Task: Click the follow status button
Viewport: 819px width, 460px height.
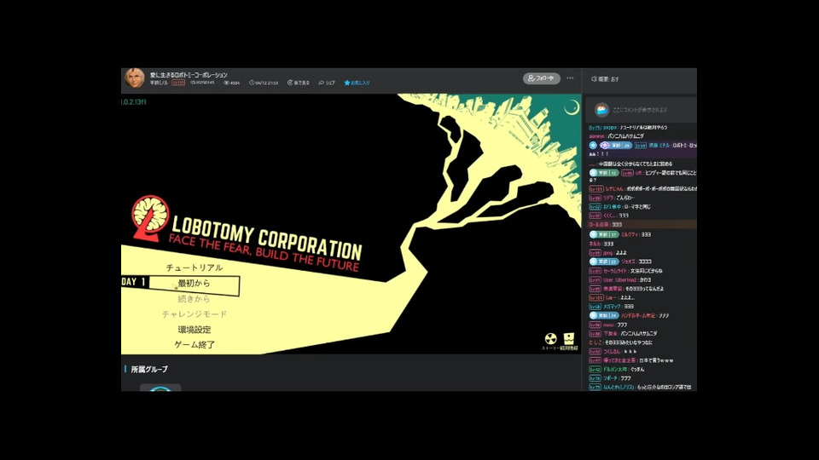Action: coord(541,78)
